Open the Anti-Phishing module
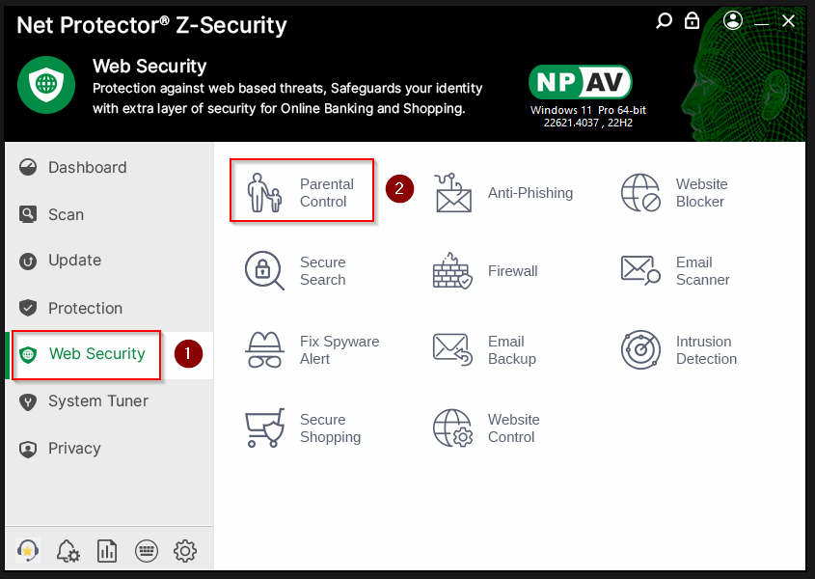815x579 pixels. pos(503,193)
